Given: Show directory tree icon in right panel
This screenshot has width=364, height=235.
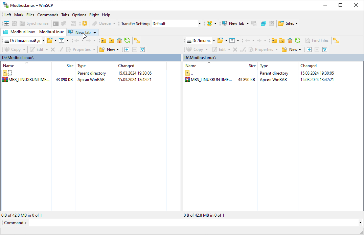Looking at the screenshot, I should click(336, 40).
